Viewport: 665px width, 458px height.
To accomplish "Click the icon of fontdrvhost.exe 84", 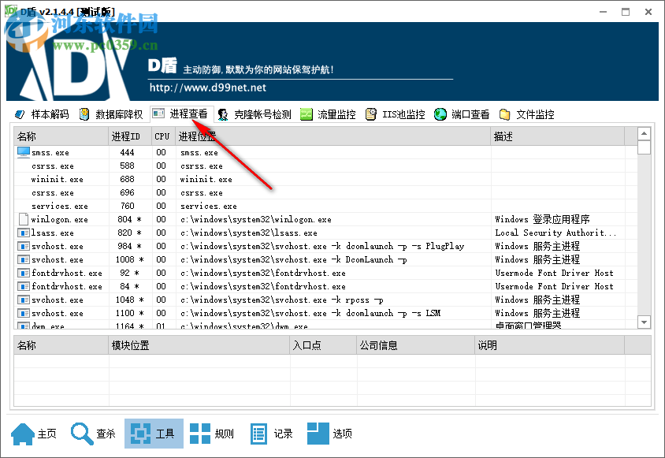I will pyautogui.click(x=24, y=286).
